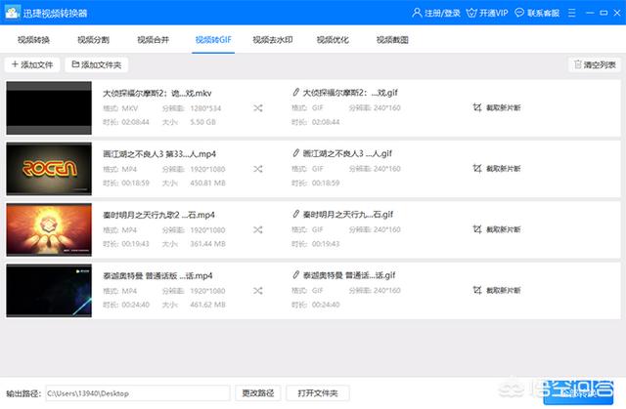Image resolution: width=626 pixels, height=409 pixels.
Task: Open the 视频转换 tab
Action: 33,40
